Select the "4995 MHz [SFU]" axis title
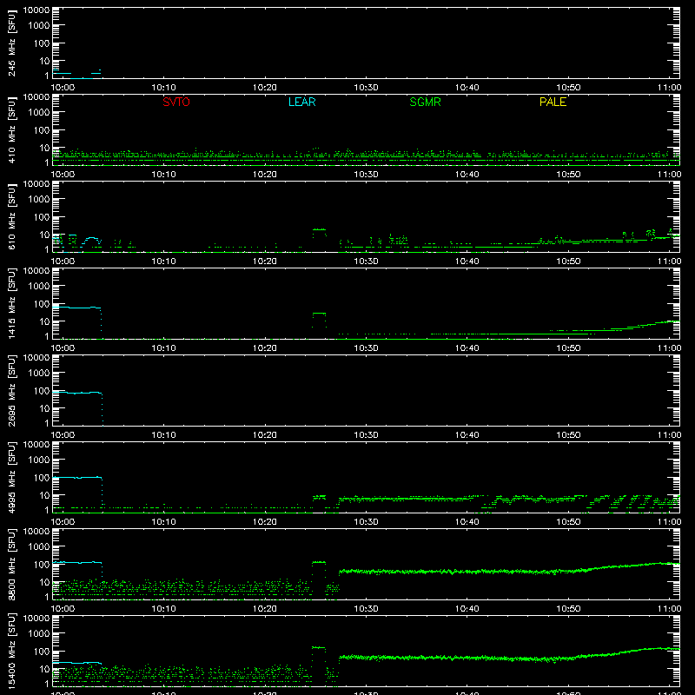Viewport: 695px width, 695px height. pos(11,477)
